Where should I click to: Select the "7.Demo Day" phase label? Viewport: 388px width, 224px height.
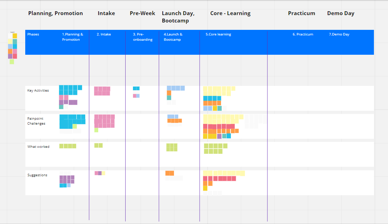(339, 34)
